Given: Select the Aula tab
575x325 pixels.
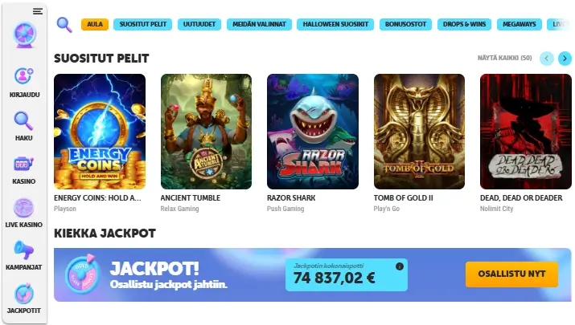Looking at the screenshot, I should 95,24.
